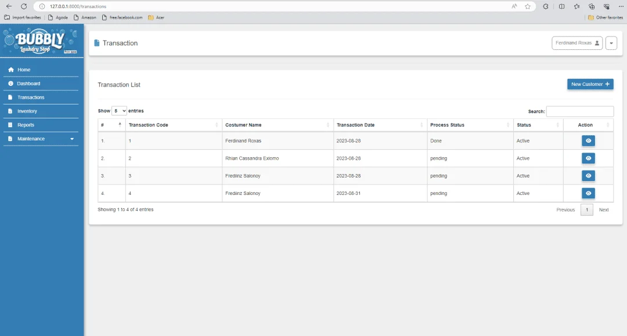Click the browser address bar URL
The image size is (627, 336).
pos(78,6)
